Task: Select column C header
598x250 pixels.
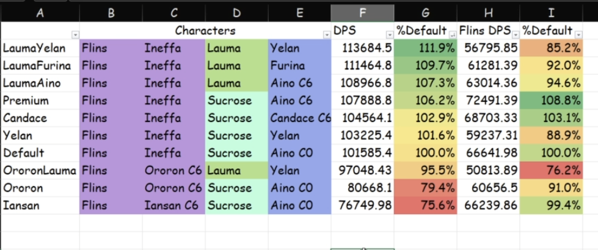Action: coord(174,13)
